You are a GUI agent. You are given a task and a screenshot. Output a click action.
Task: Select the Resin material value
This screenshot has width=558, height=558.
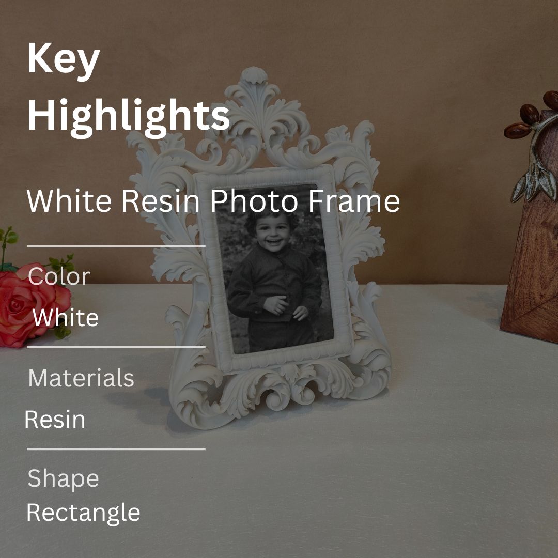tap(55, 419)
